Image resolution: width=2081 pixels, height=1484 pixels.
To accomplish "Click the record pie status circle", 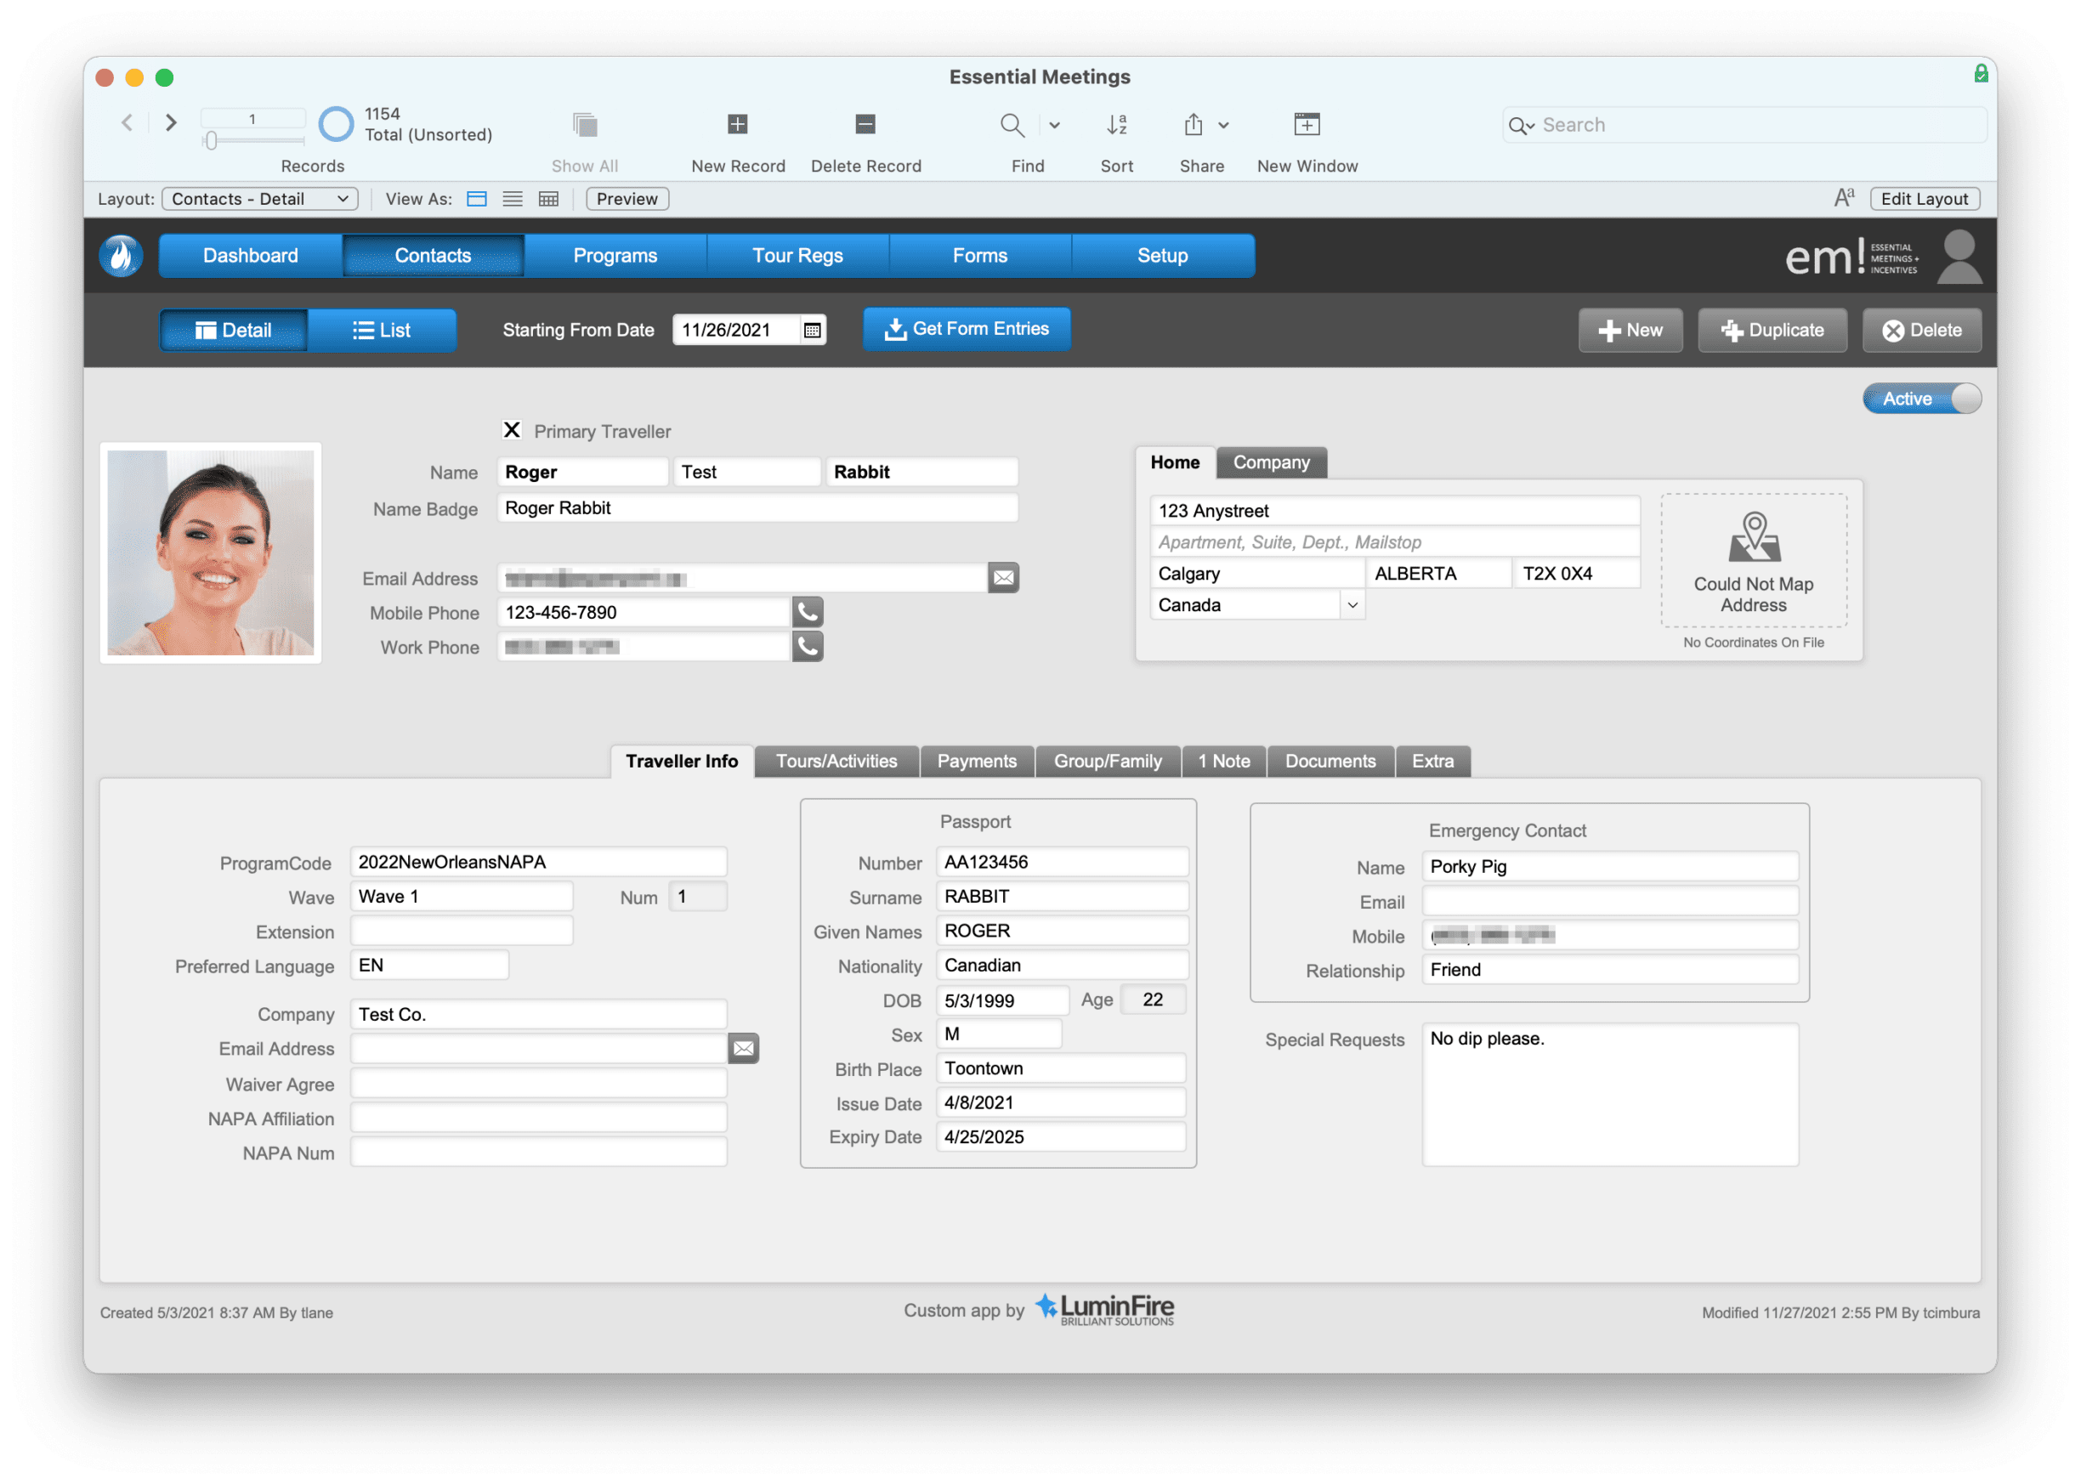I will (336, 124).
